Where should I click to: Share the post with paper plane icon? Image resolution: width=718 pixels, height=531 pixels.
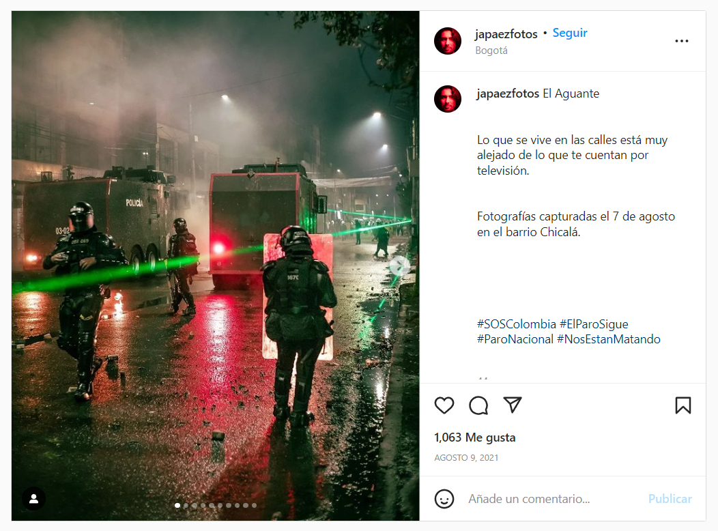[x=513, y=405]
